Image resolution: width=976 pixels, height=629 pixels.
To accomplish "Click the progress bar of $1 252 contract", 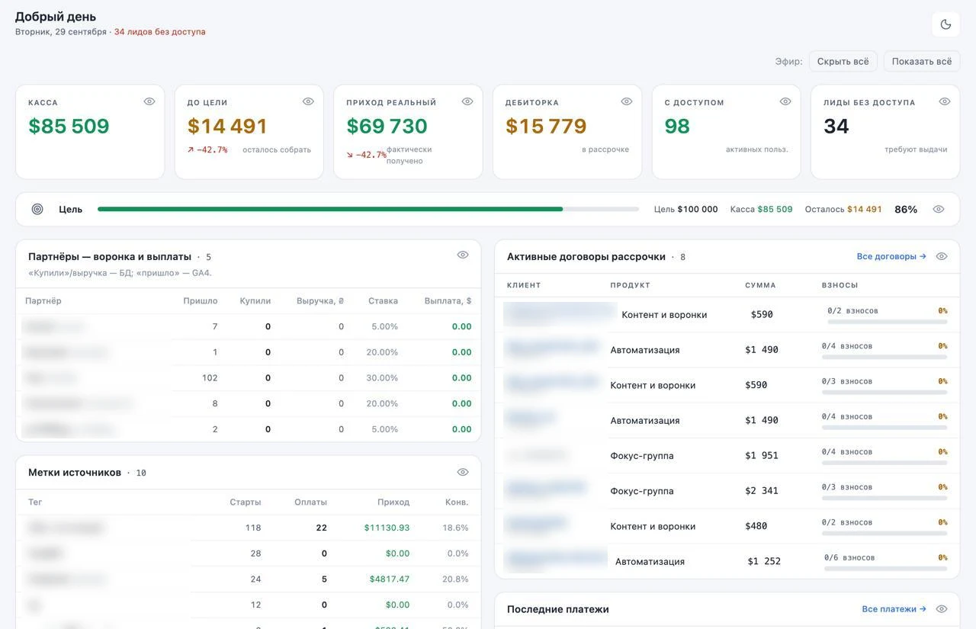I will (x=884, y=569).
